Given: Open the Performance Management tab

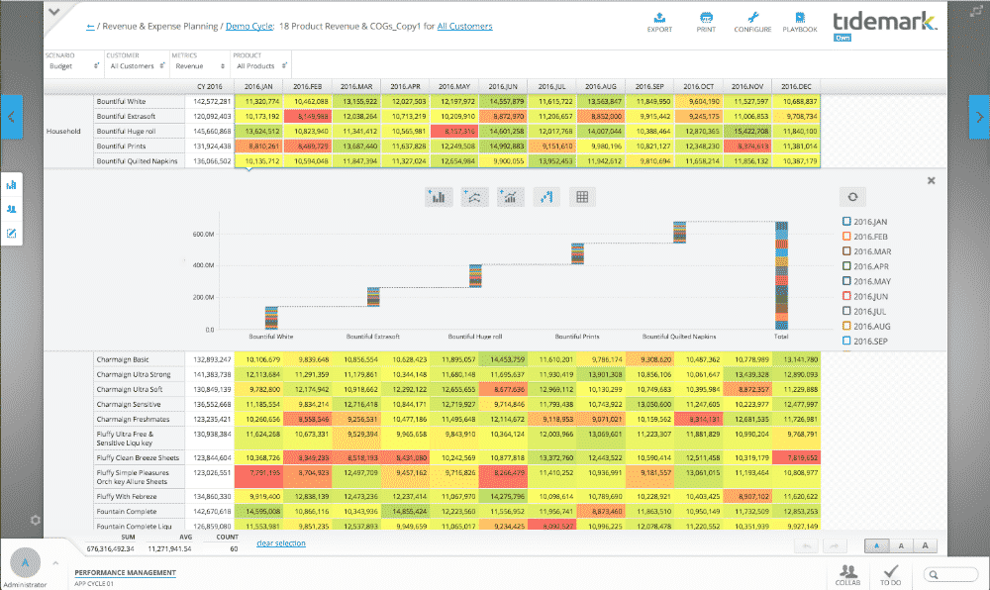Looking at the screenshot, I should pyautogui.click(x=125, y=572).
